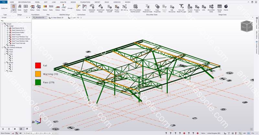259x135 pixels.
Task: Open Auto/Check Design review tool
Action: (100, 8)
